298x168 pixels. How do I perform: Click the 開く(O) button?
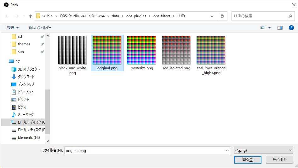click(248, 160)
